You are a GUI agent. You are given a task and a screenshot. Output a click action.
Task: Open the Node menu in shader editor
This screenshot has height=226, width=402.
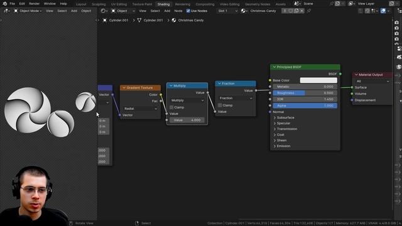point(178,11)
